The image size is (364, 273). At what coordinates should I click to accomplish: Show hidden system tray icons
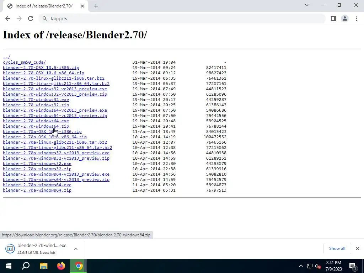pos(301,266)
